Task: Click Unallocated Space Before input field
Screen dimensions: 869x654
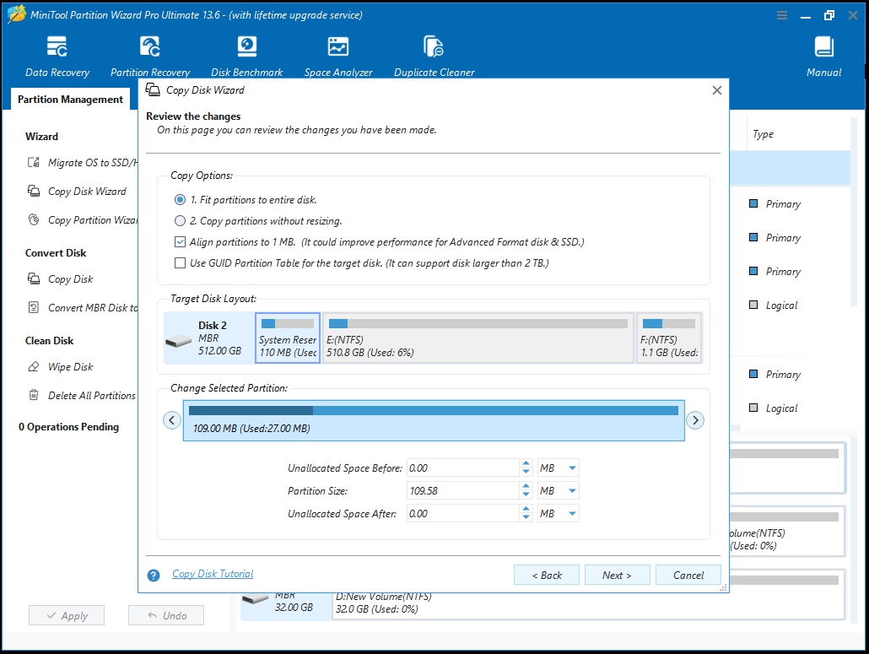Action: [463, 468]
